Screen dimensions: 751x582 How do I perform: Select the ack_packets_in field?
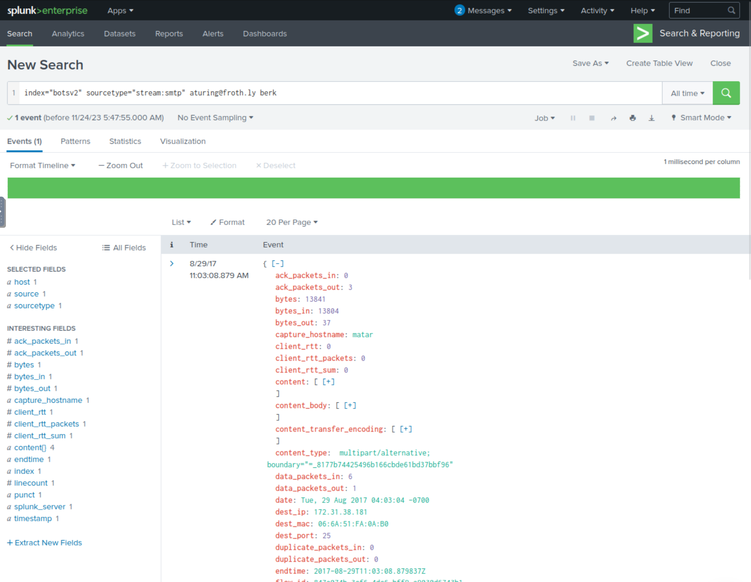(43, 341)
